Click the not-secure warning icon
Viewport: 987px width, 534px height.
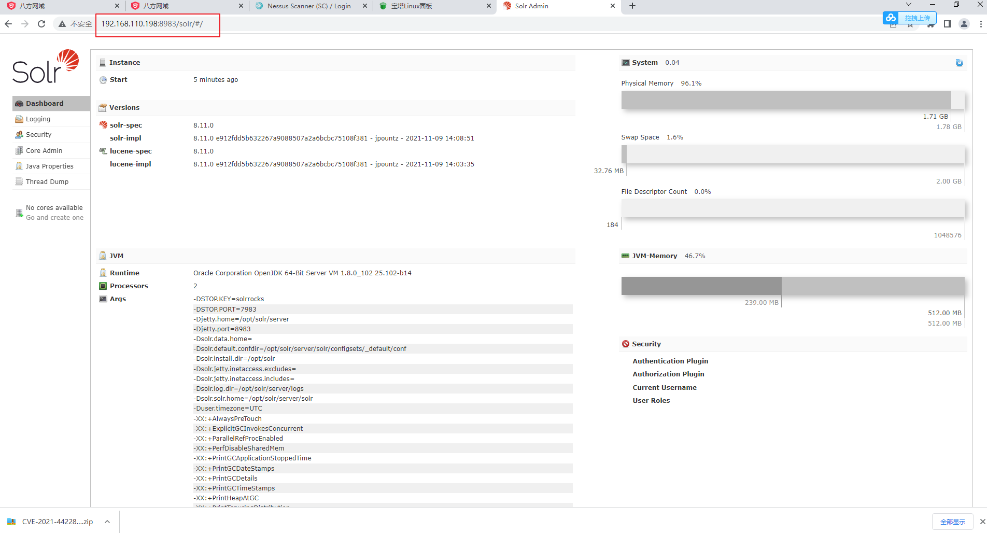coord(62,24)
